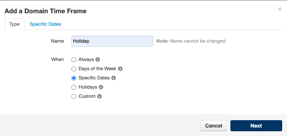Click the info icon beside Specific Dates option

click(x=114, y=78)
